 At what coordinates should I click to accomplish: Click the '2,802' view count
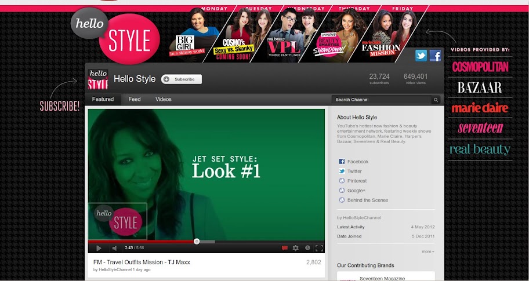click(313, 262)
